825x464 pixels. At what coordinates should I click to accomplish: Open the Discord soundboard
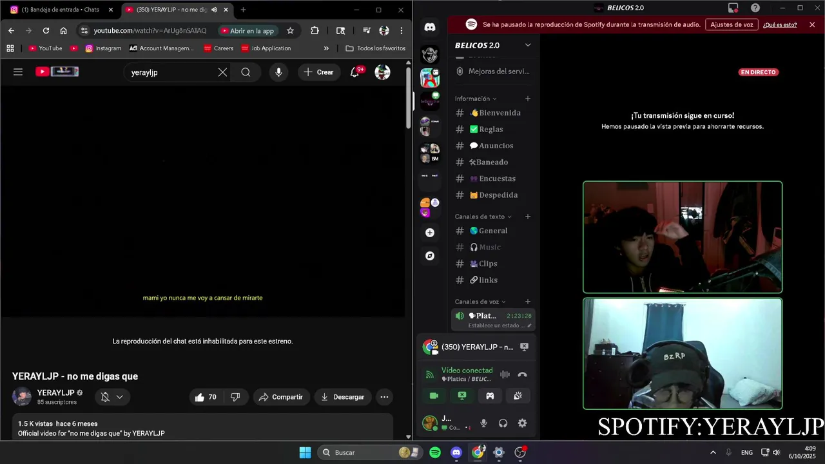point(518,396)
